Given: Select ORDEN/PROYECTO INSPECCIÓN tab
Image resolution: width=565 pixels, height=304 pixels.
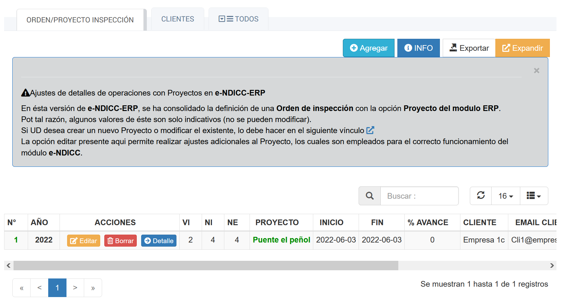Looking at the screenshot, I should (x=80, y=20).
